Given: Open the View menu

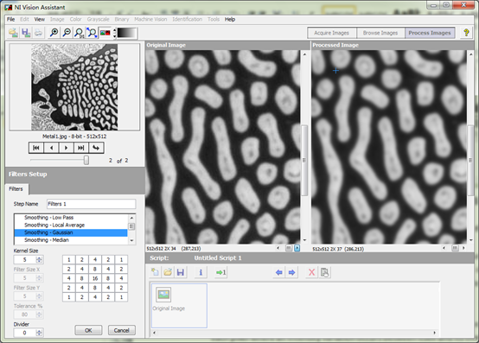Looking at the screenshot, I should click(x=40, y=19).
